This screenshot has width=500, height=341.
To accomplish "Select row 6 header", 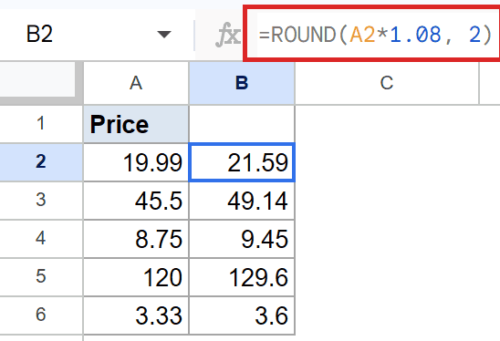I will tap(41, 315).
